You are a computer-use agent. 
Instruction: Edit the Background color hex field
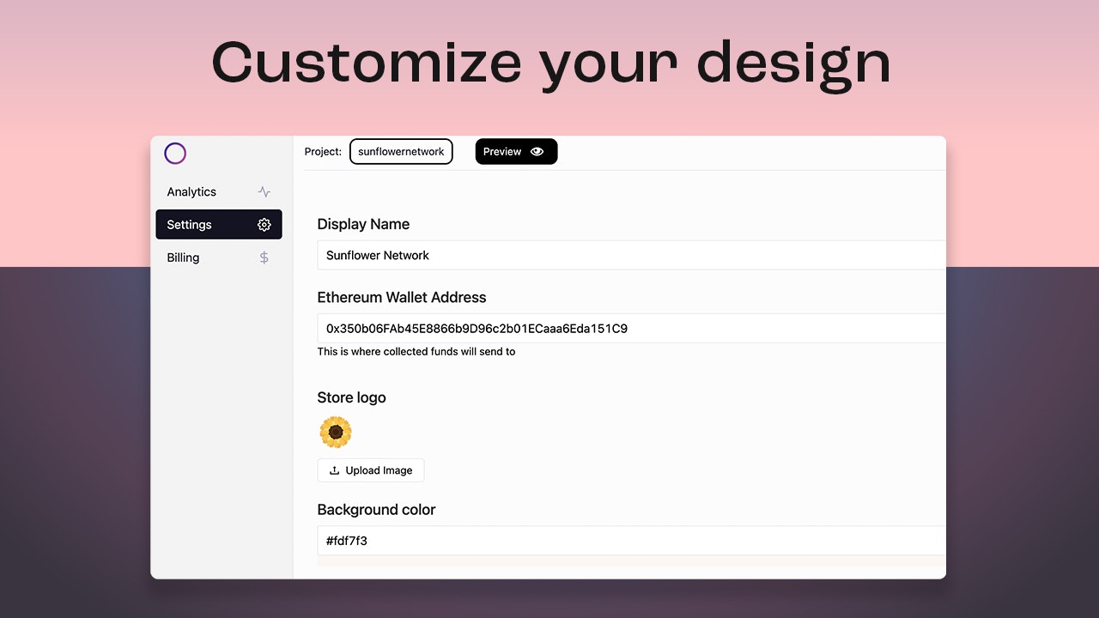(x=631, y=541)
